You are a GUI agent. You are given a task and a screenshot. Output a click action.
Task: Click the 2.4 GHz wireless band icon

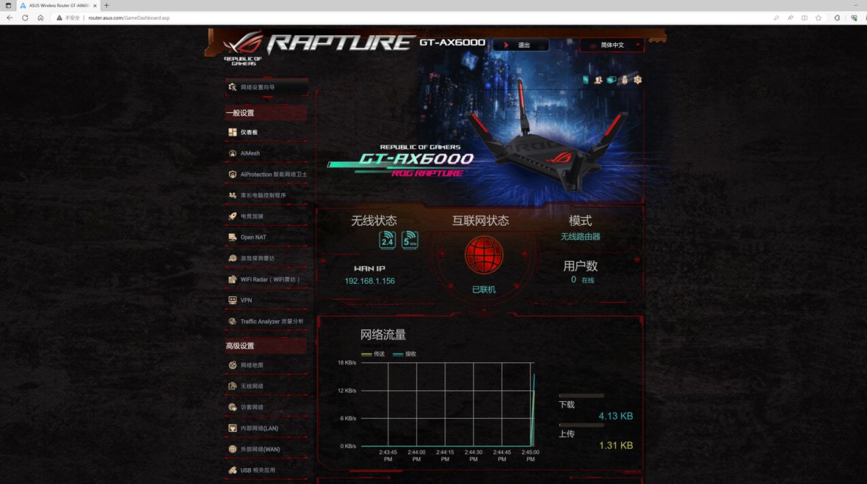[387, 240]
